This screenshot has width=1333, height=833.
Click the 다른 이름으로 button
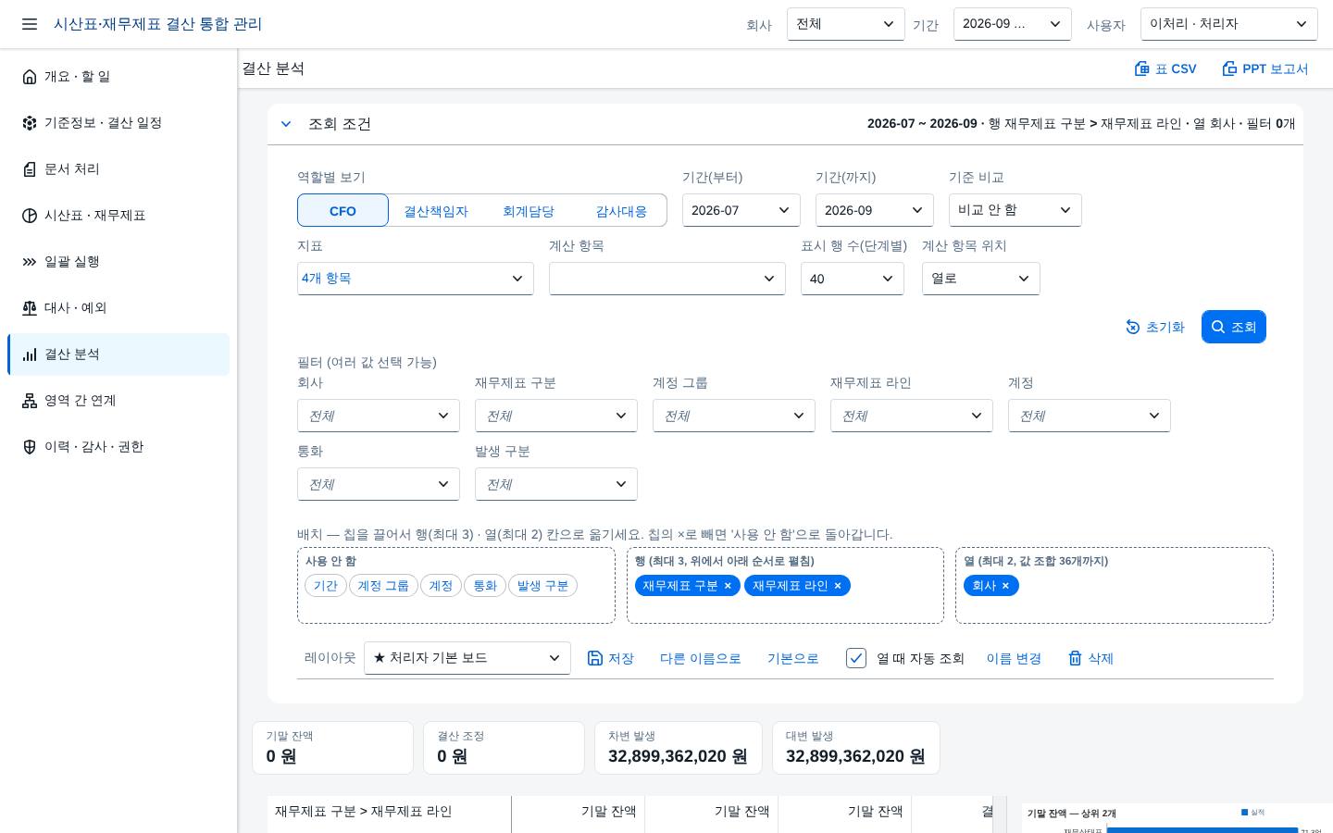click(700, 658)
